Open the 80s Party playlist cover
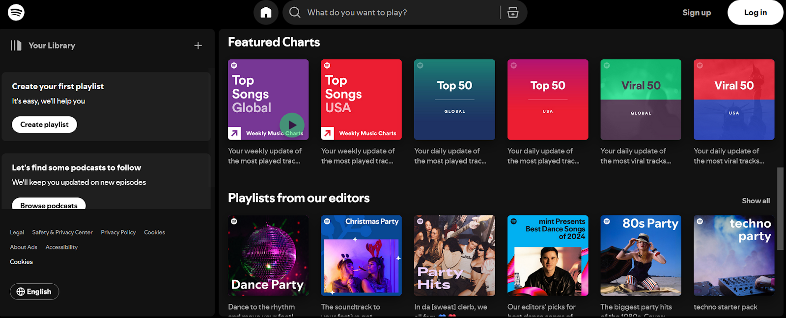786x318 pixels. (641, 255)
